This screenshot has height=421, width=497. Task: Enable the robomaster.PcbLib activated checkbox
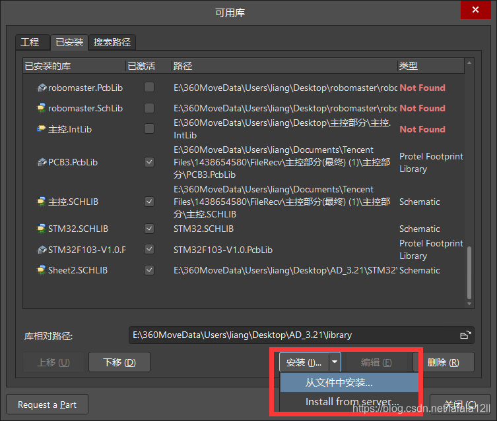pos(149,88)
